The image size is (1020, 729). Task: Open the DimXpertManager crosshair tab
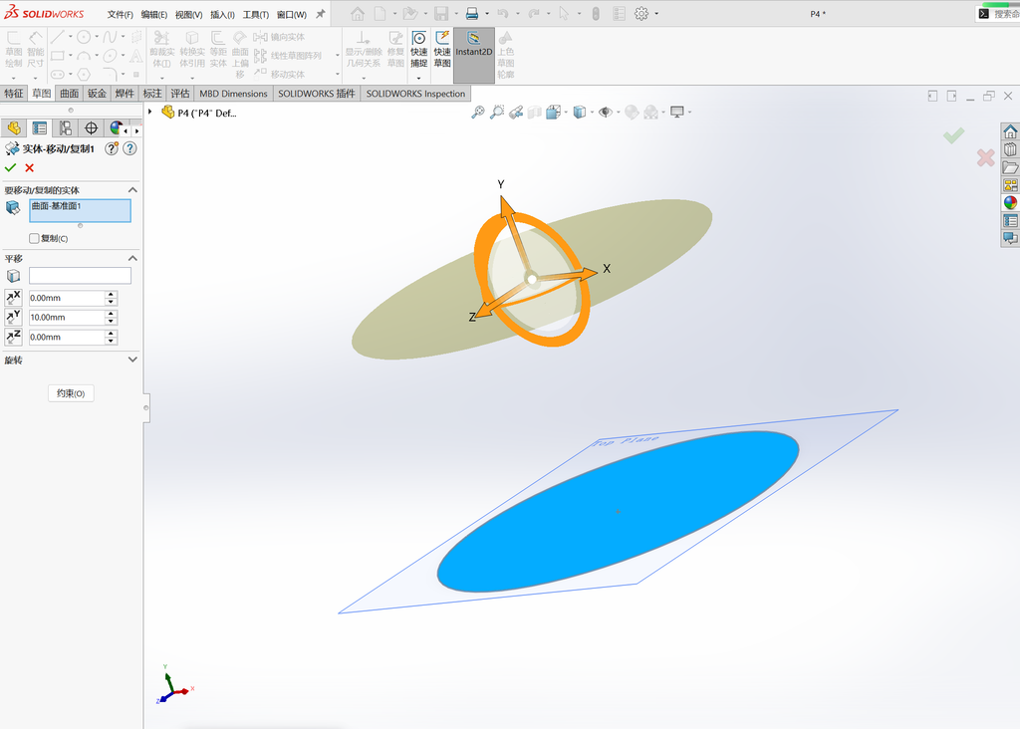click(x=91, y=128)
